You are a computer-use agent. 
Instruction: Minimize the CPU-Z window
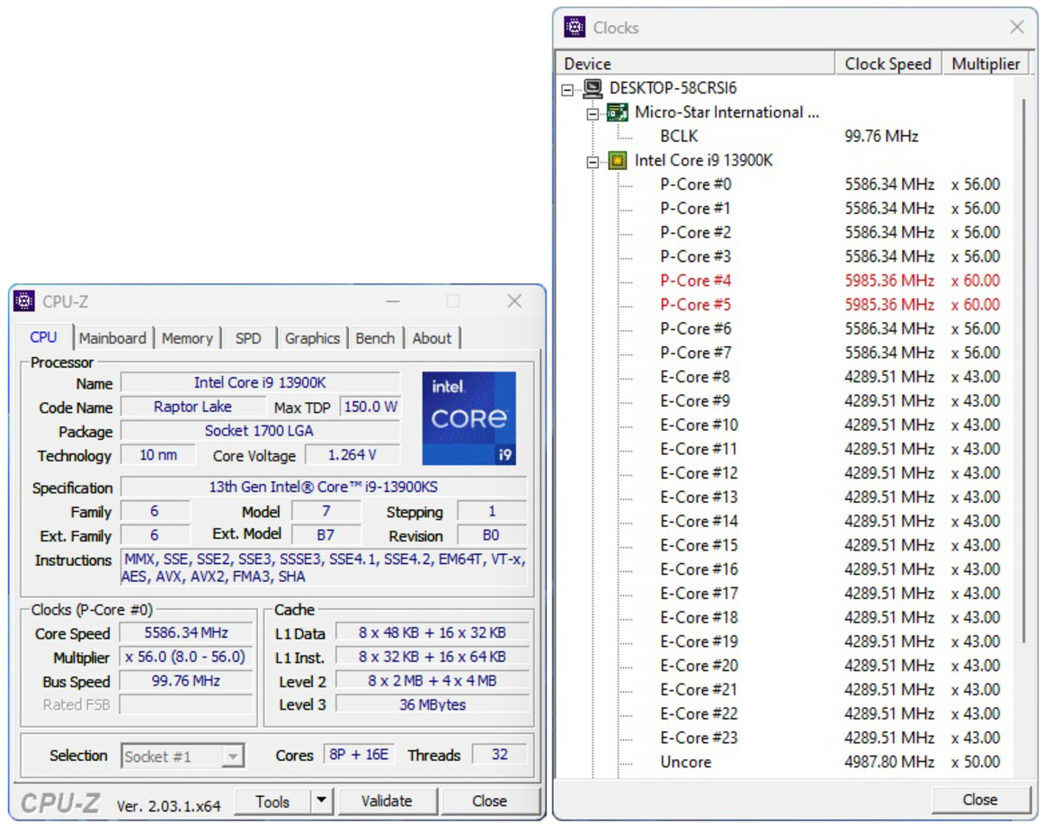[393, 301]
